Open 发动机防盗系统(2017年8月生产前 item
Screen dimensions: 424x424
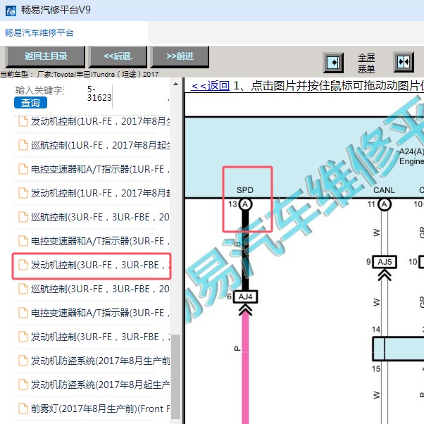(94, 361)
